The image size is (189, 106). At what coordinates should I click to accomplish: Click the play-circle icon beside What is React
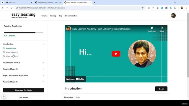(4, 52)
